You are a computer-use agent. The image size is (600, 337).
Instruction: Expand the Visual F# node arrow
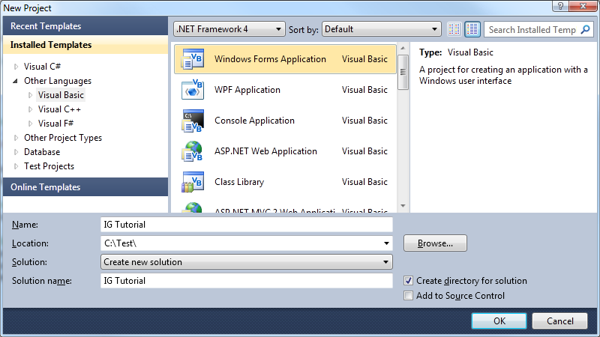30,124
